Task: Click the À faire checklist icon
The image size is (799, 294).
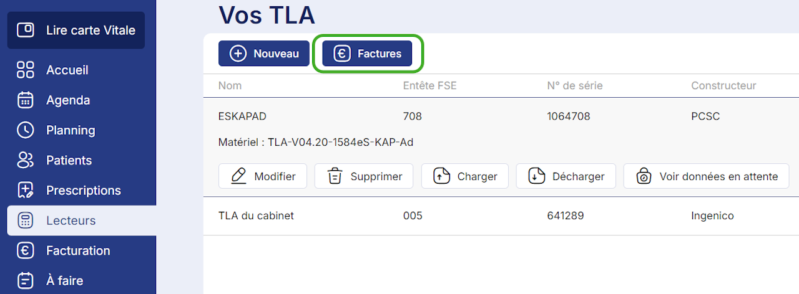Action: pyautogui.click(x=25, y=280)
